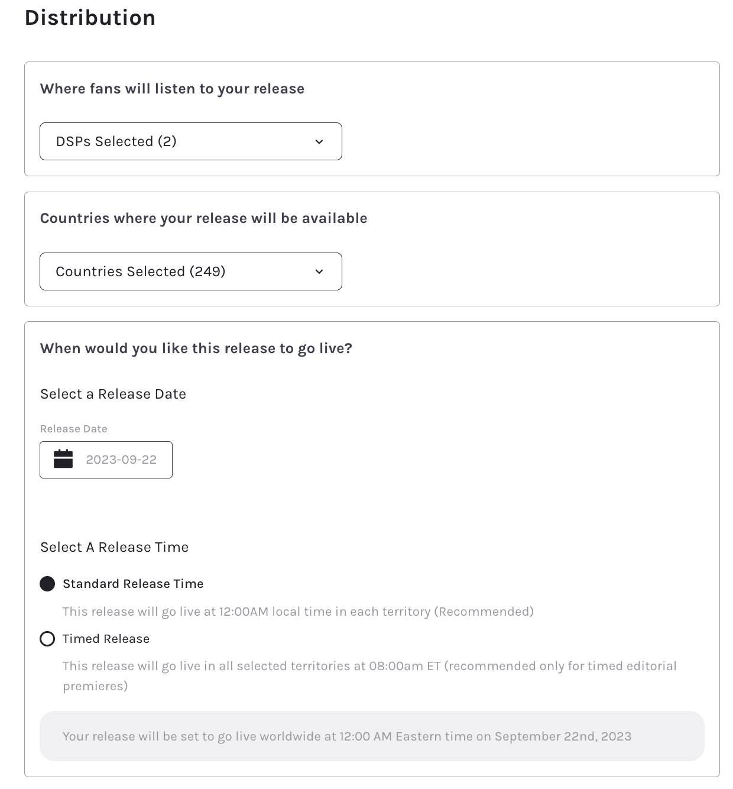This screenshot has height=789, width=733.
Task: Click the Distribution page heading
Action: pyautogui.click(x=90, y=18)
